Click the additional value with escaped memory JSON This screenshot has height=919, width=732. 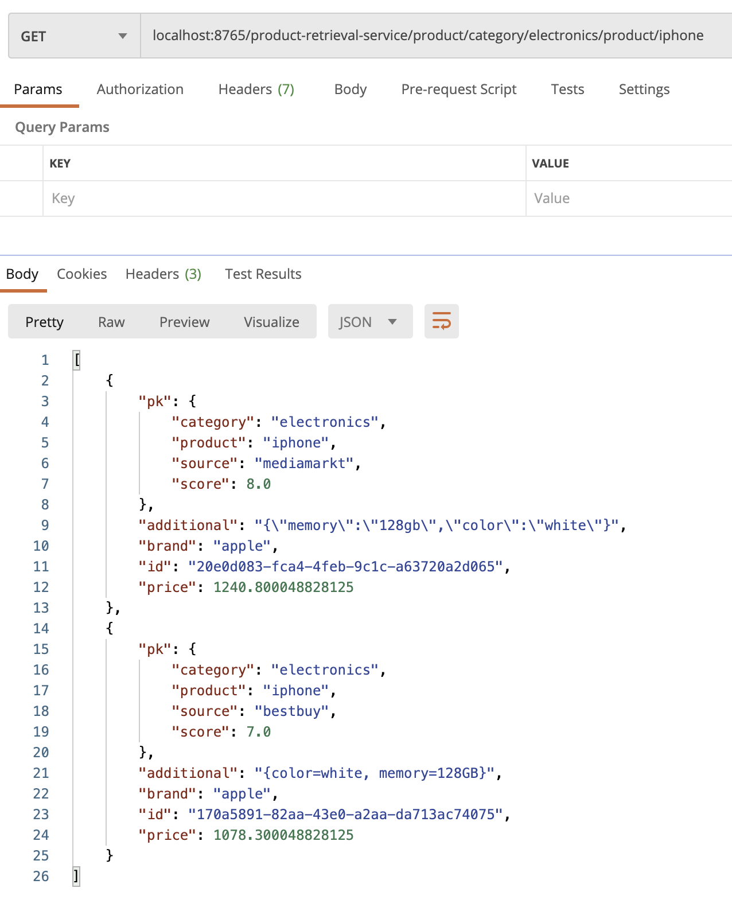[x=437, y=525]
